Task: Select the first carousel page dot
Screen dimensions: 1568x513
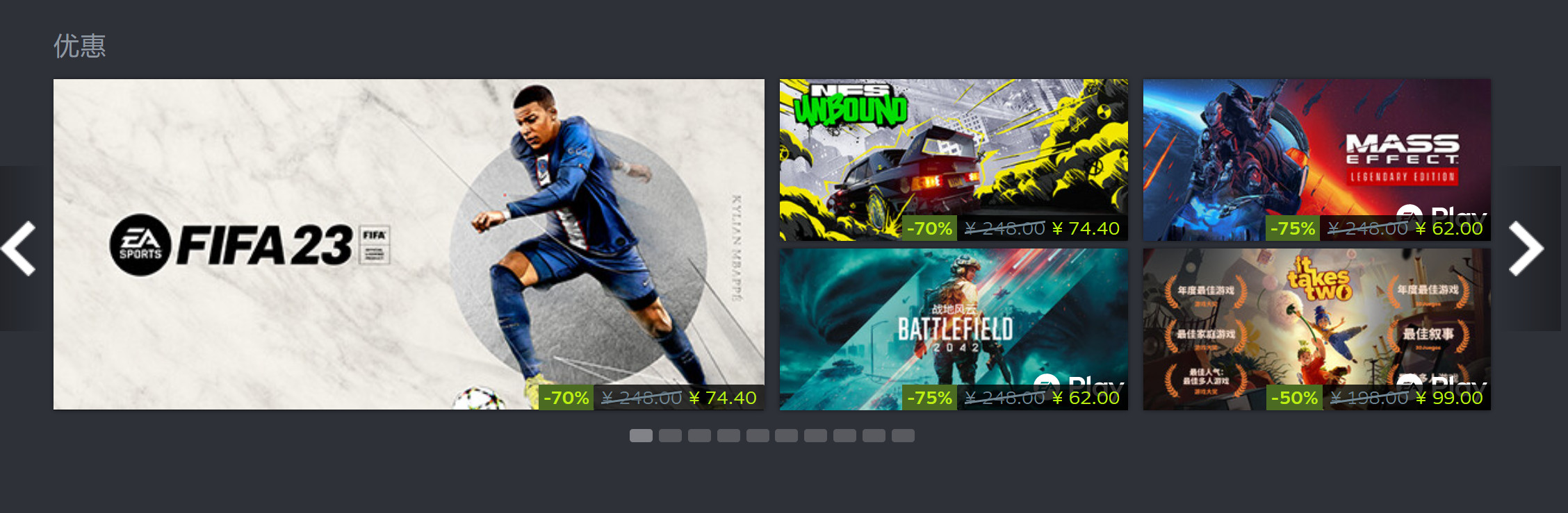Action: [641, 435]
